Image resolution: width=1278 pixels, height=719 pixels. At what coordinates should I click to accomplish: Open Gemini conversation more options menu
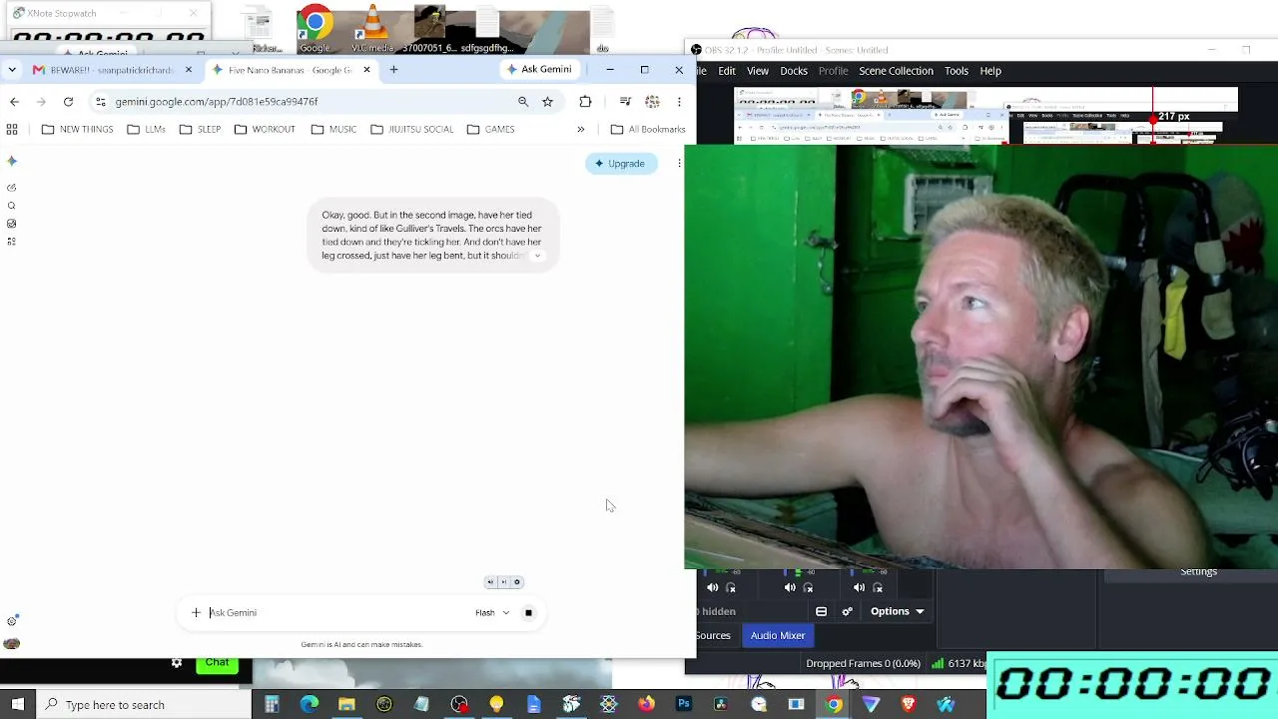679,164
